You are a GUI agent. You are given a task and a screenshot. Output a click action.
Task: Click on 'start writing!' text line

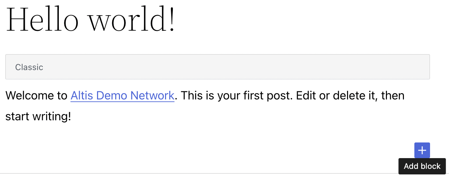click(38, 116)
